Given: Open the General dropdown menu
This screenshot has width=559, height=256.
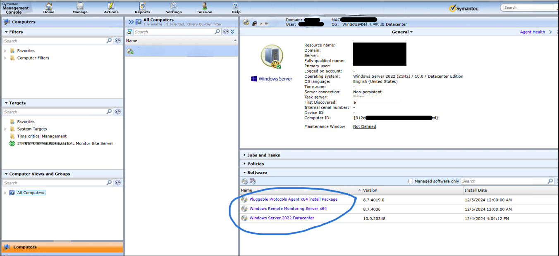Looking at the screenshot, I should point(402,32).
